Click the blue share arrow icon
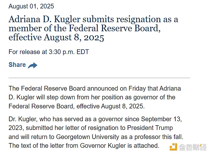This screenshot has width=210, height=154. coord(32,65)
